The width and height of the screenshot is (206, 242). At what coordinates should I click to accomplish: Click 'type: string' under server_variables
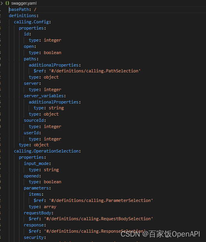point(49,108)
